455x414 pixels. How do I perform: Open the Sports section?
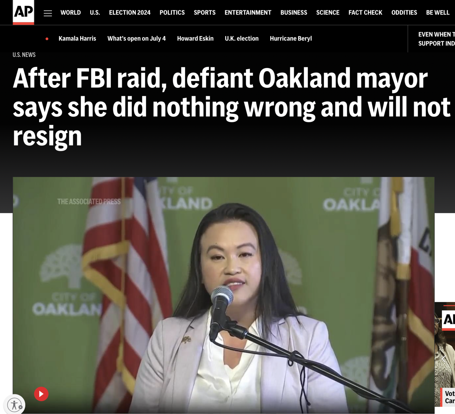point(205,12)
